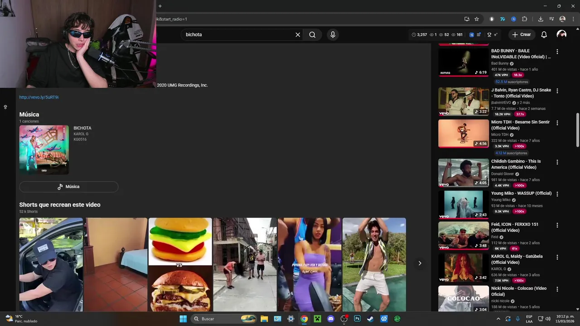Open options for Micro TDH Besame Sin Sentir
The width and height of the screenshot is (580, 326).
tap(557, 123)
